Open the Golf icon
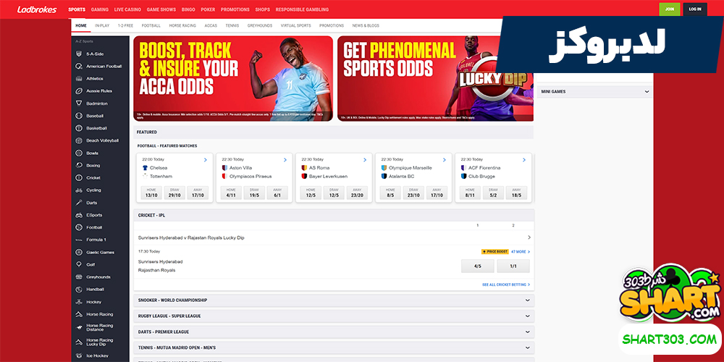The width and height of the screenshot is (724, 362). pyautogui.click(x=79, y=264)
